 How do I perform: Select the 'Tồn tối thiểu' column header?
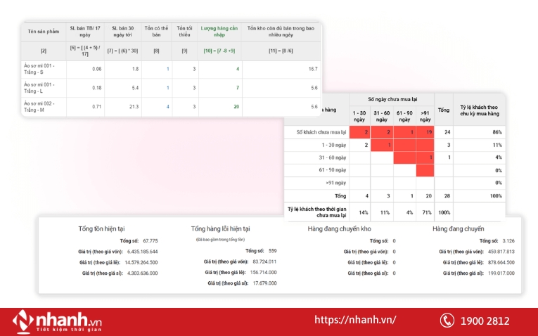(x=184, y=32)
